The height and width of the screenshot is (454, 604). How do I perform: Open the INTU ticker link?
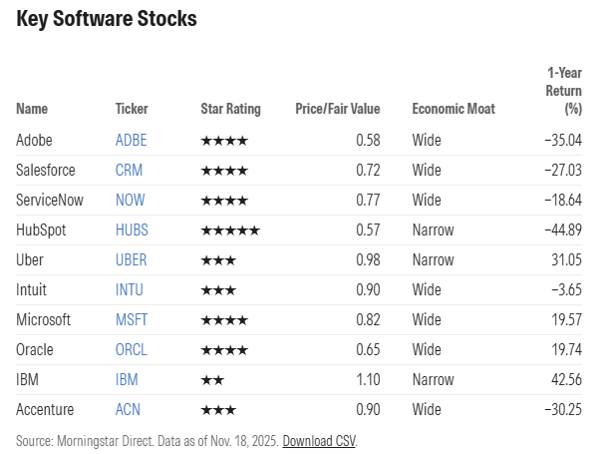click(131, 290)
